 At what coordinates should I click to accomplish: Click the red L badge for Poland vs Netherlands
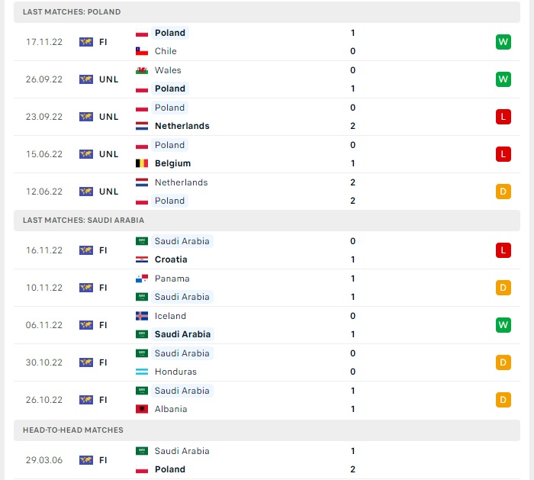pos(503,117)
